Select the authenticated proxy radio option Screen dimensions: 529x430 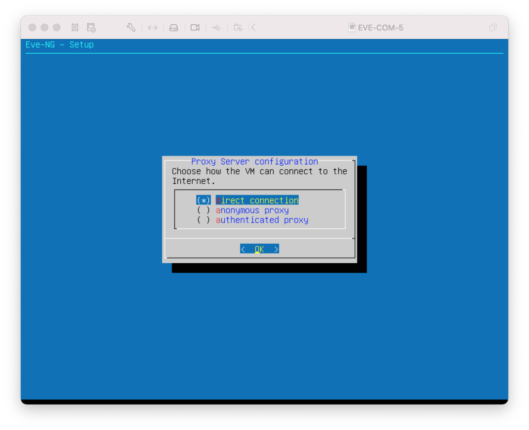[252, 220]
